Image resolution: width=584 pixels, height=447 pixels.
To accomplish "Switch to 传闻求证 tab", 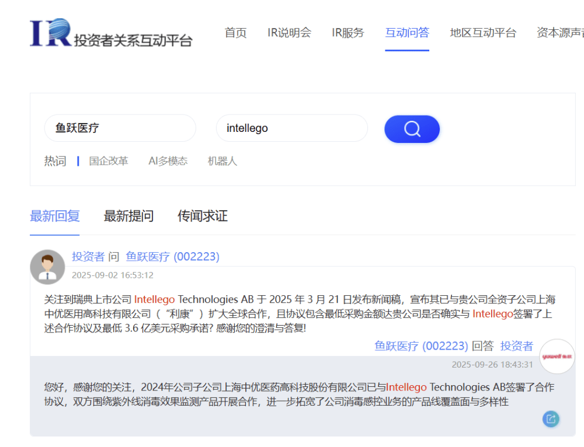I will point(203,216).
